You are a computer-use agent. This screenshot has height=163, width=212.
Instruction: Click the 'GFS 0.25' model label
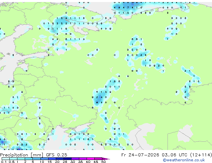pos(57,155)
